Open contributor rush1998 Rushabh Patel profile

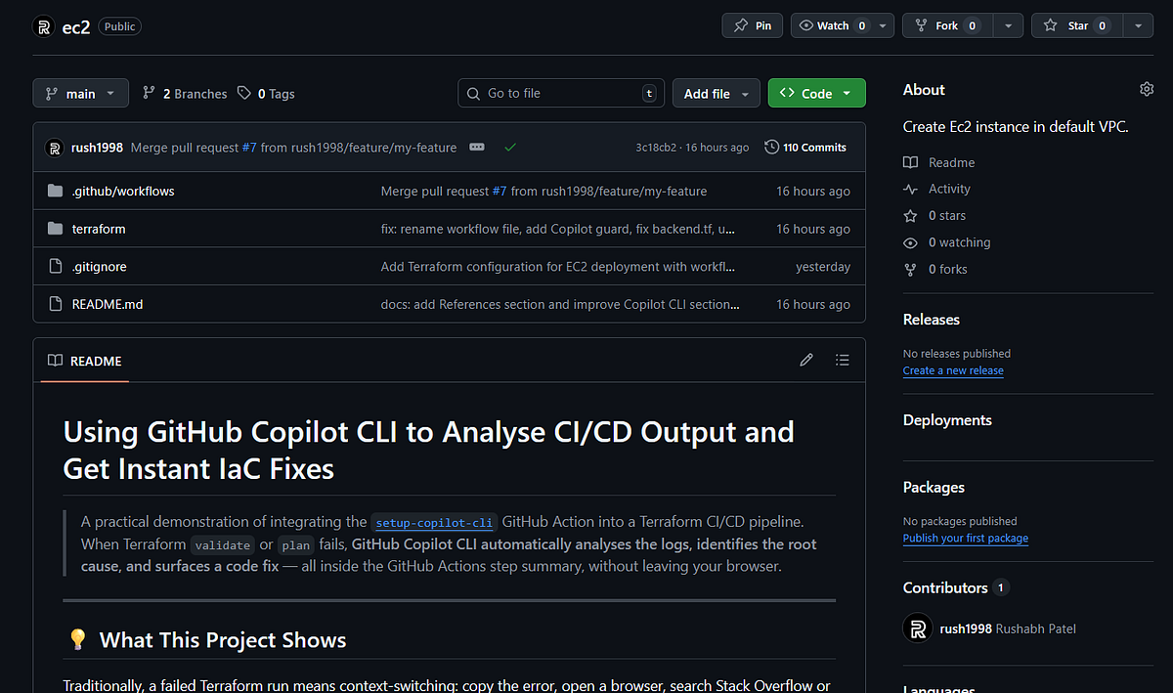pos(1008,628)
